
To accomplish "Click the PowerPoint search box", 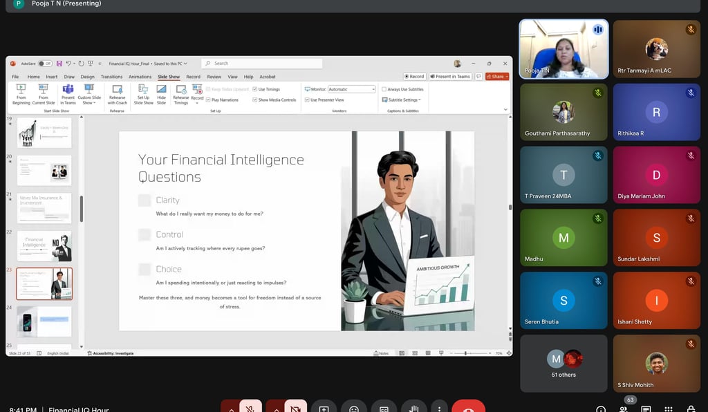I will tap(262, 64).
